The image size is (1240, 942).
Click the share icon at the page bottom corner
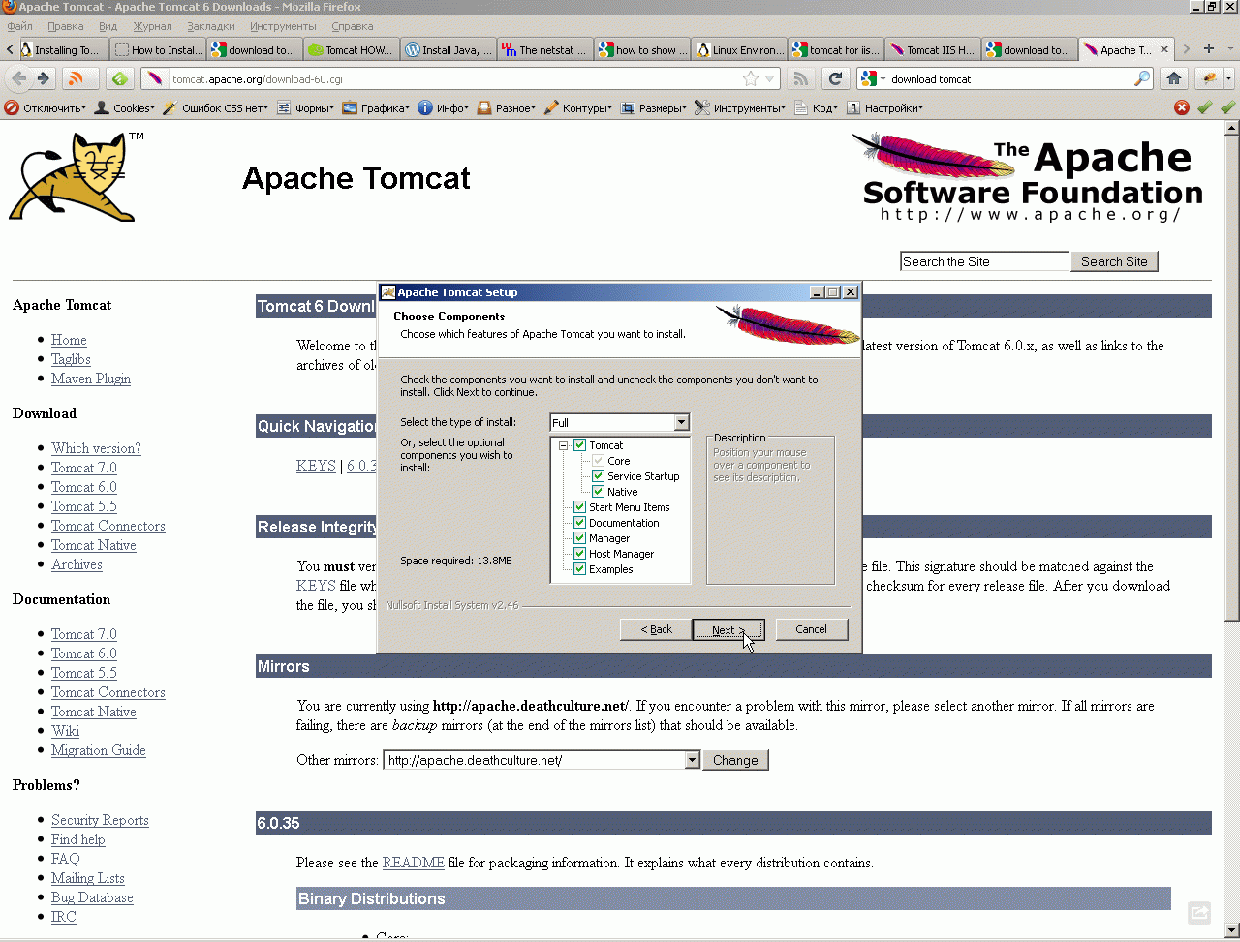pyautogui.click(x=1199, y=912)
